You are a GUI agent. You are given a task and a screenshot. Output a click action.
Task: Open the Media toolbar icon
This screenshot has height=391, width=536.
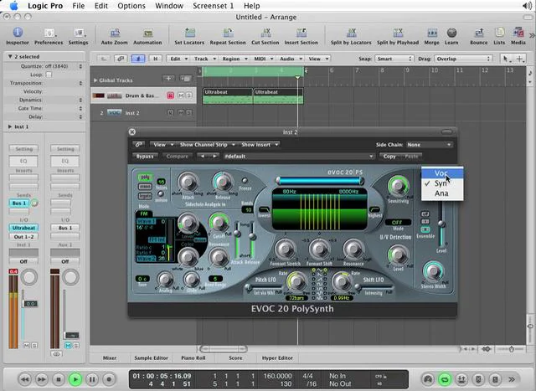click(518, 36)
